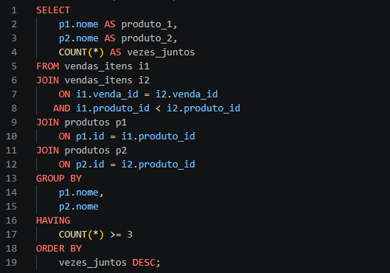This screenshot has height=273, width=390.
Task: Click vezes_juntos alias on line 4
Action: tap(161, 52)
